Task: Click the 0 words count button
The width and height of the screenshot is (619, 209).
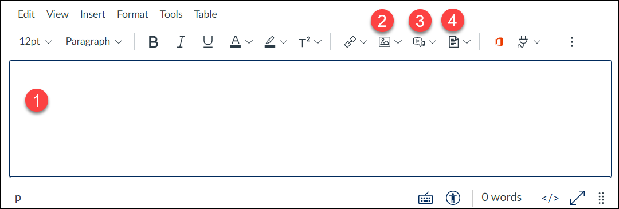Action: (502, 197)
